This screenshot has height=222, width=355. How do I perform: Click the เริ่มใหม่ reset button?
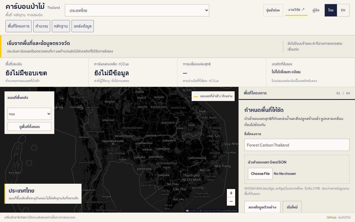tap(292, 207)
